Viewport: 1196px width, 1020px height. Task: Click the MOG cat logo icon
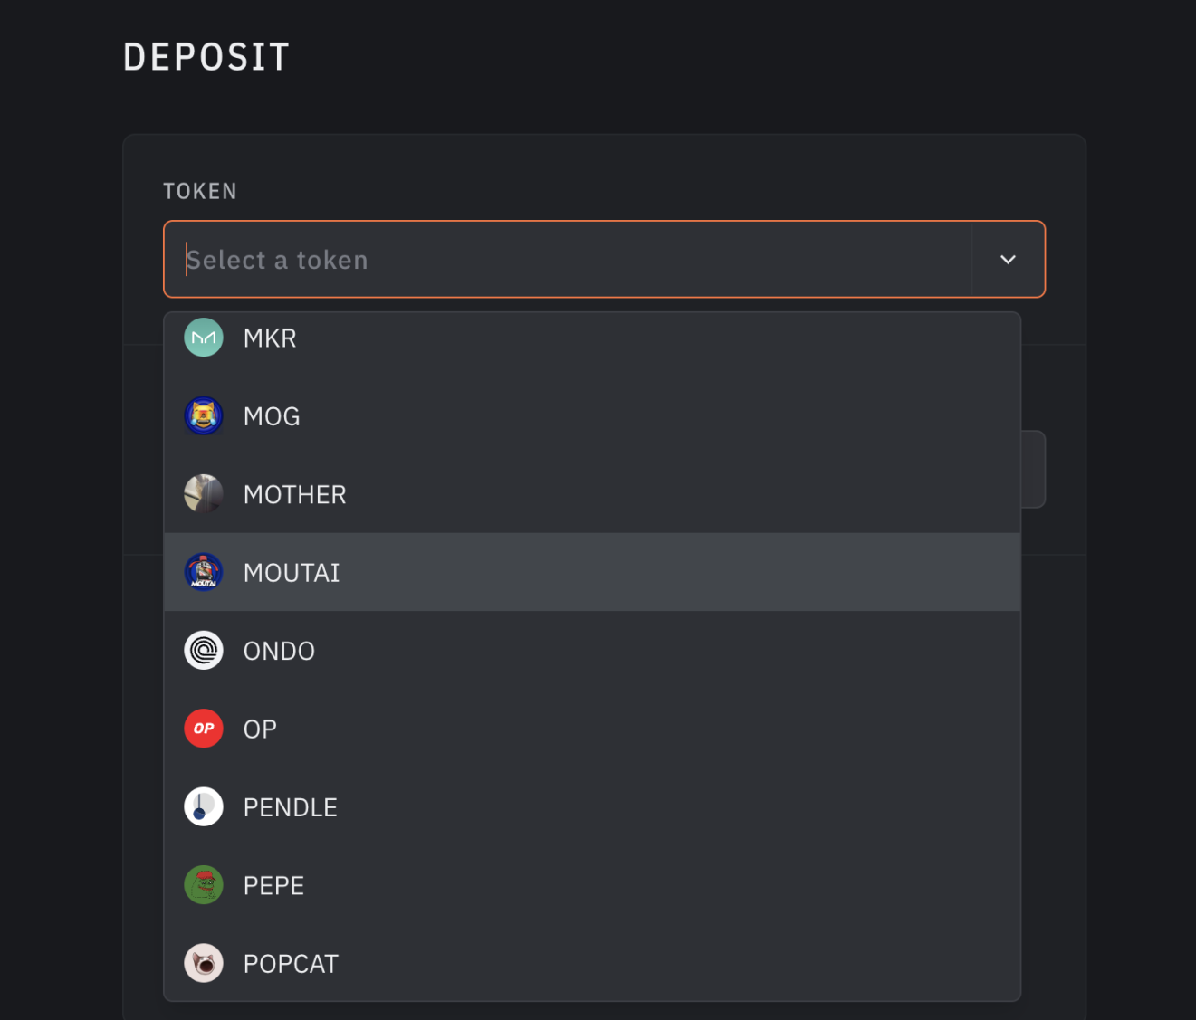pyautogui.click(x=204, y=416)
